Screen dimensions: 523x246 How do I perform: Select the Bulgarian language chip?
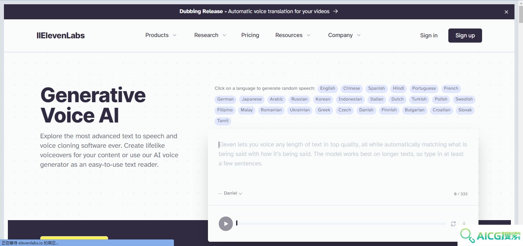click(x=415, y=110)
